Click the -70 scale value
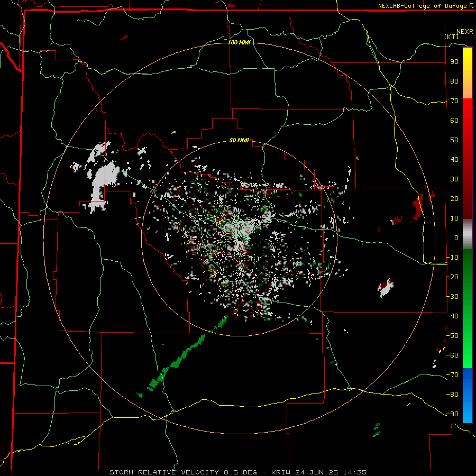Screen dimensions: 476x476 452,375
